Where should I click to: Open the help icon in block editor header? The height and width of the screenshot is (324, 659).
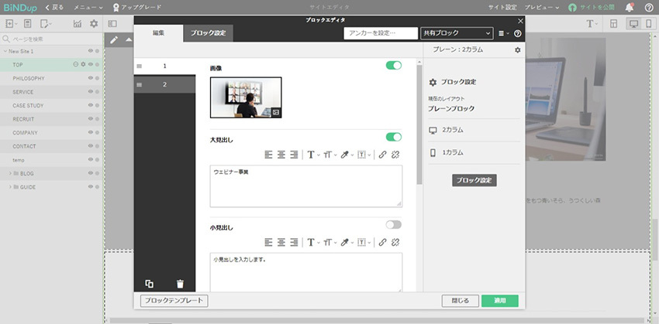(x=518, y=34)
